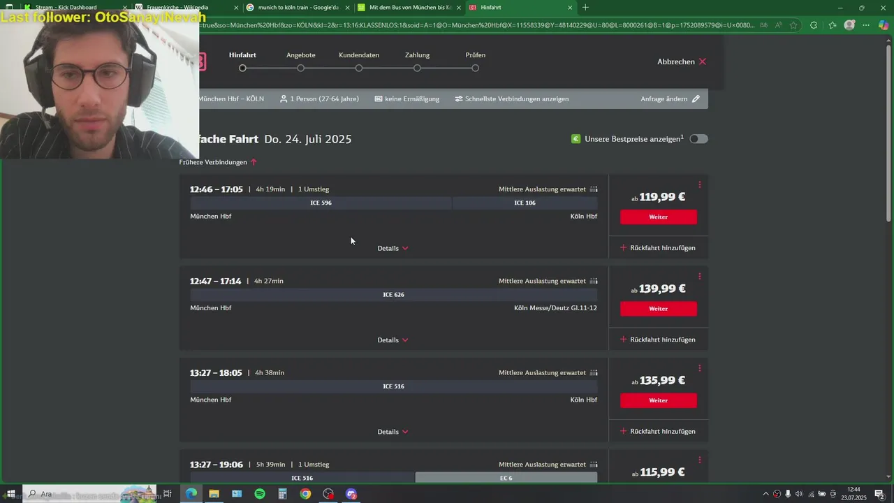Open a new browser tab
This screenshot has width=894, height=503.
pos(585,8)
